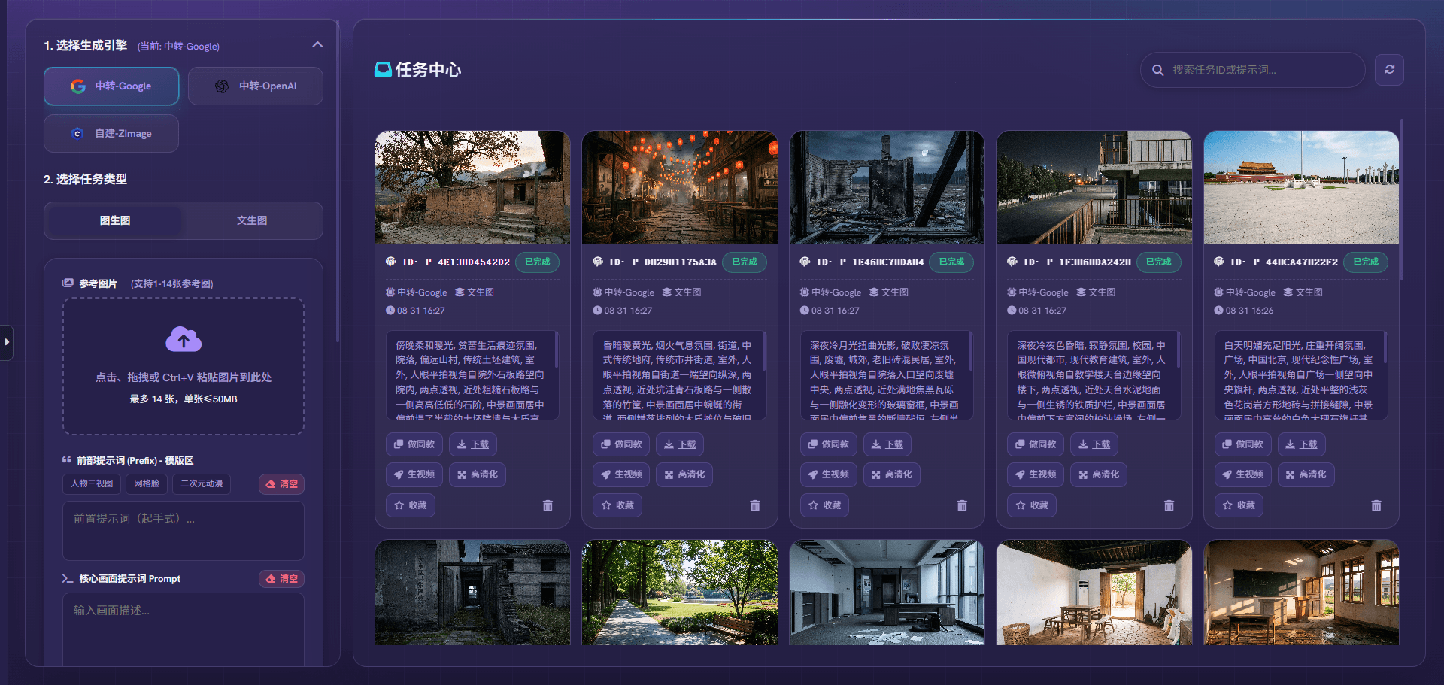Click the core prompt description text area
This screenshot has width=1444, height=685.
tap(184, 630)
